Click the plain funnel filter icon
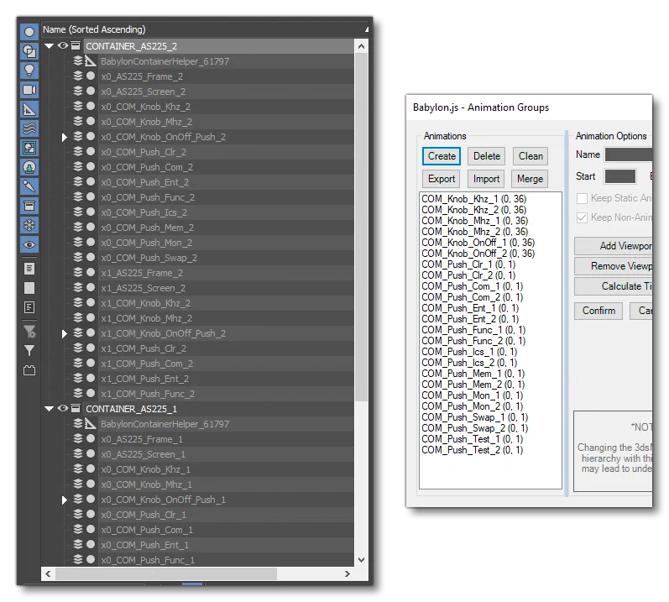 point(29,350)
